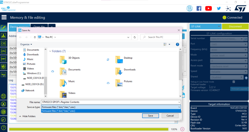Click the ST community network icon
This screenshot has width=249, height=132.
pyautogui.click(x=228, y=8)
